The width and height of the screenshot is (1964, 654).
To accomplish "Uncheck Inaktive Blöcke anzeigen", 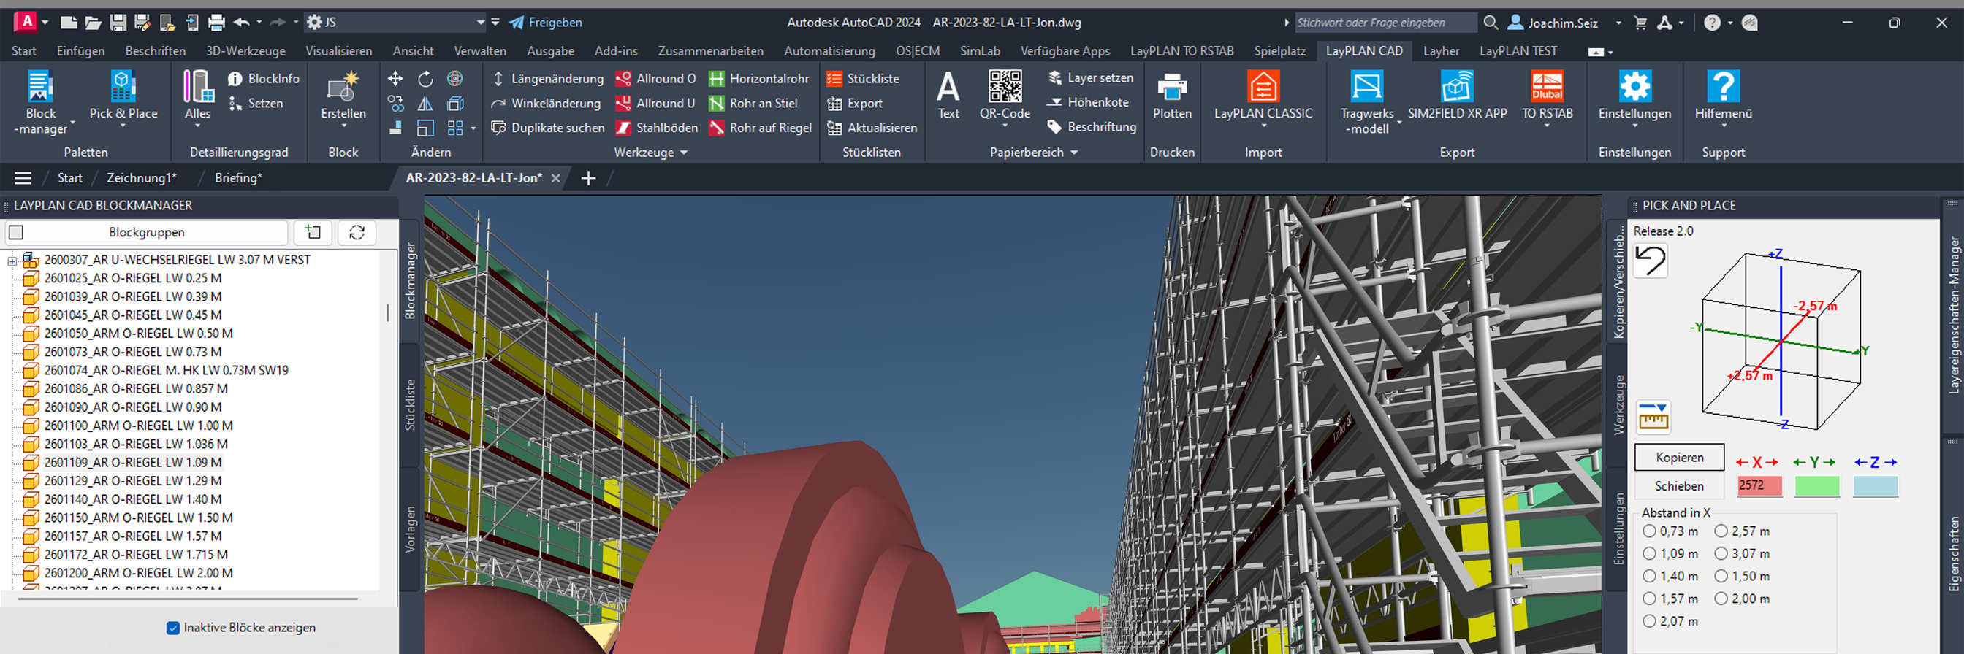I will (173, 627).
